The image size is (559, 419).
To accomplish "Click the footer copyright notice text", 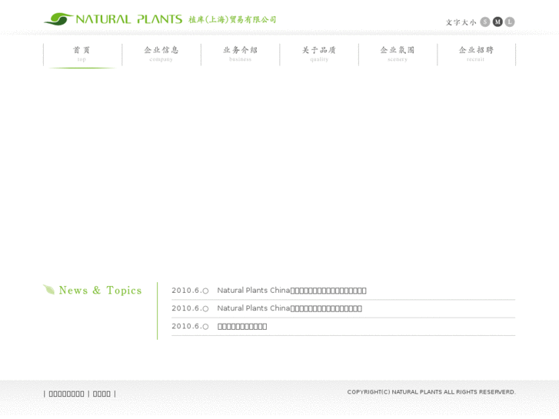I will pyautogui.click(x=431, y=392).
